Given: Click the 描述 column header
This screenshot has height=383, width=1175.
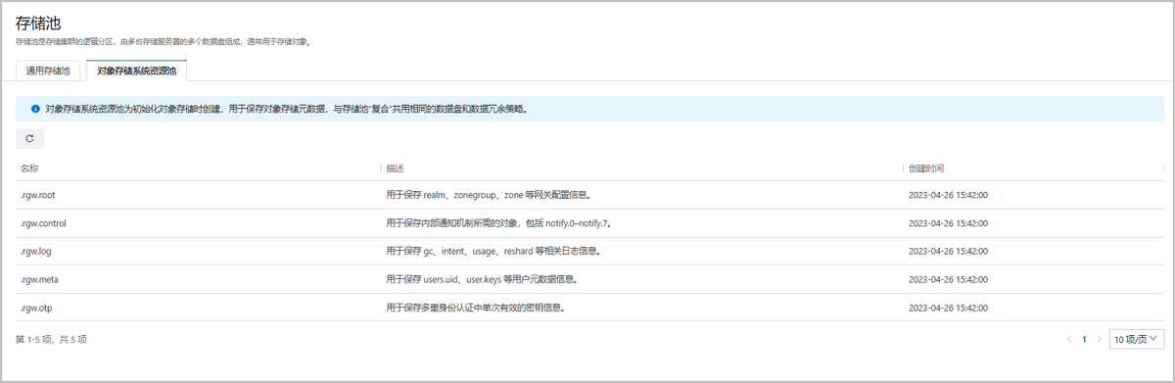Looking at the screenshot, I should 396,168.
